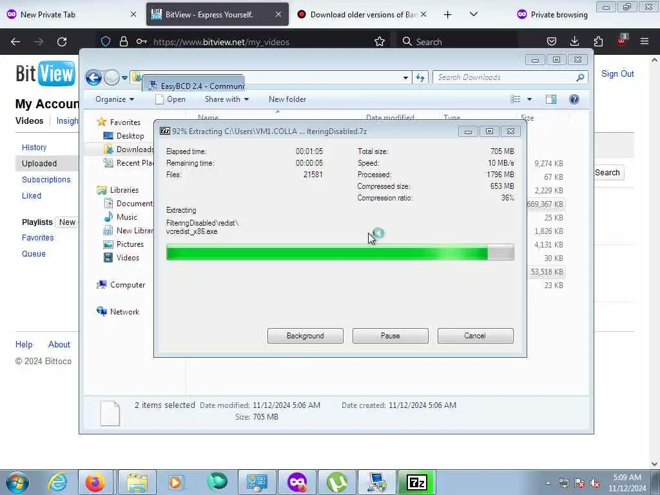The height and width of the screenshot is (495, 660).
Task: Click Firefox back button
Action: (x=15, y=42)
